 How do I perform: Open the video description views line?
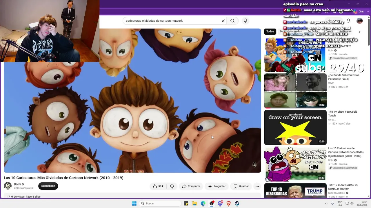pyautogui.click(x=23, y=197)
